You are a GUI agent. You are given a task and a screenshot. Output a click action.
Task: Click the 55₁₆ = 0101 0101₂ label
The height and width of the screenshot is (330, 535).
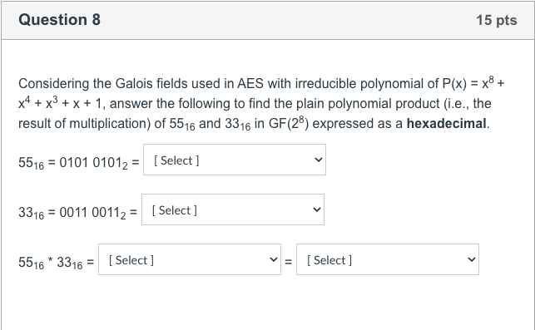(x=79, y=163)
